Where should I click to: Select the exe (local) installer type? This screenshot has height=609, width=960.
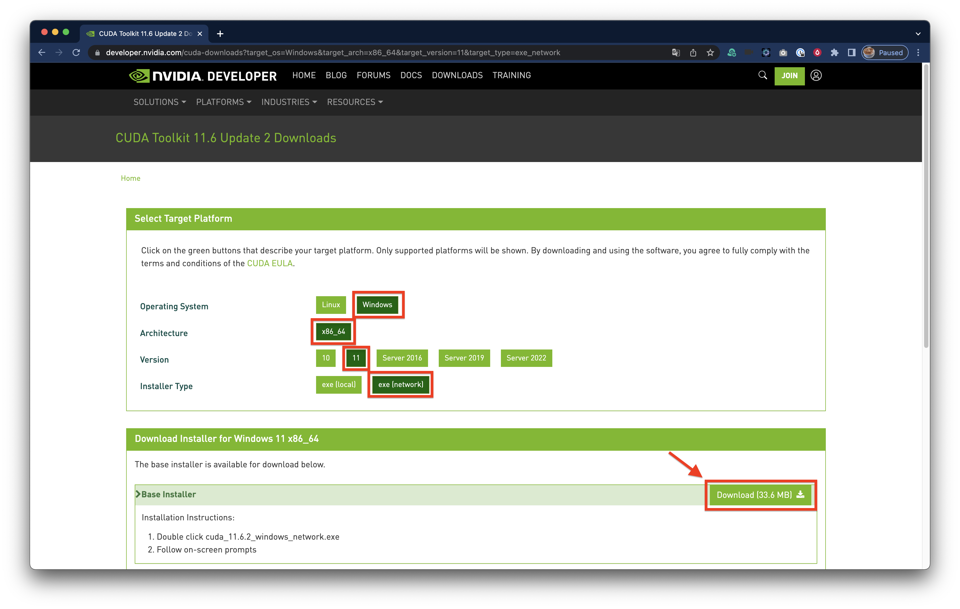(x=339, y=385)
